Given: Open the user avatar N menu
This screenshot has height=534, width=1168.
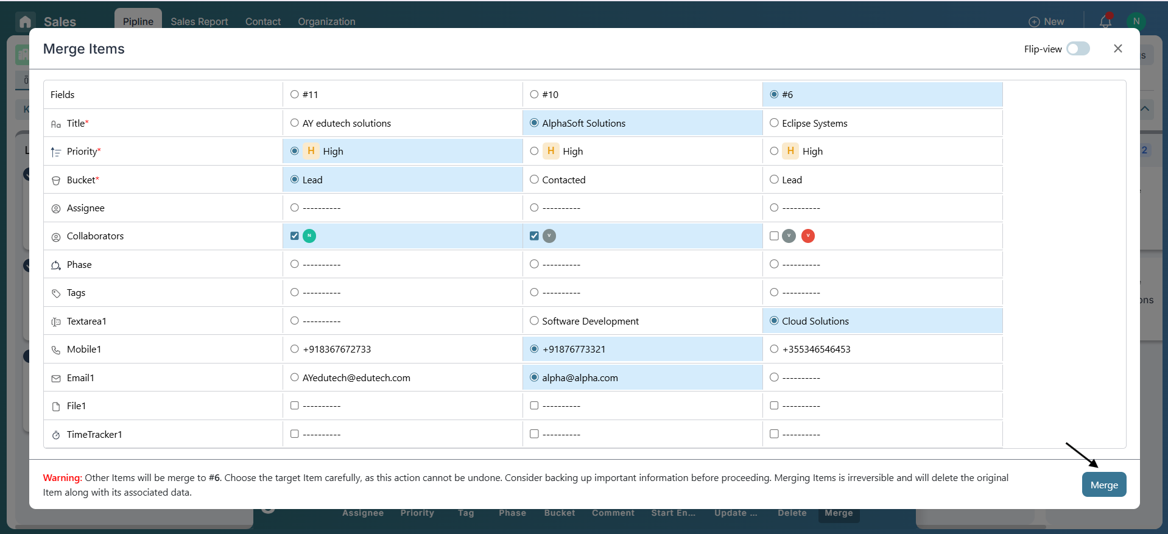Looking at the screenshot, I should (x=1136, y=21).
